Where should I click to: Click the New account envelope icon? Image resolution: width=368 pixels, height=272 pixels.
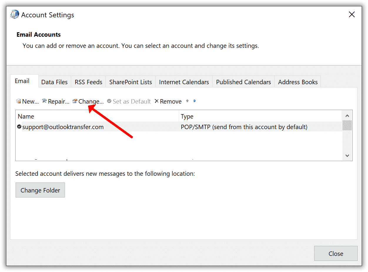[19, 101]
